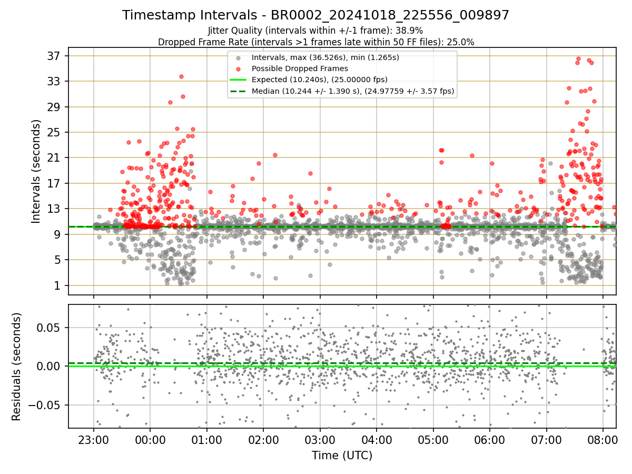Click the dashed green line legend sample

pos(239,91)
